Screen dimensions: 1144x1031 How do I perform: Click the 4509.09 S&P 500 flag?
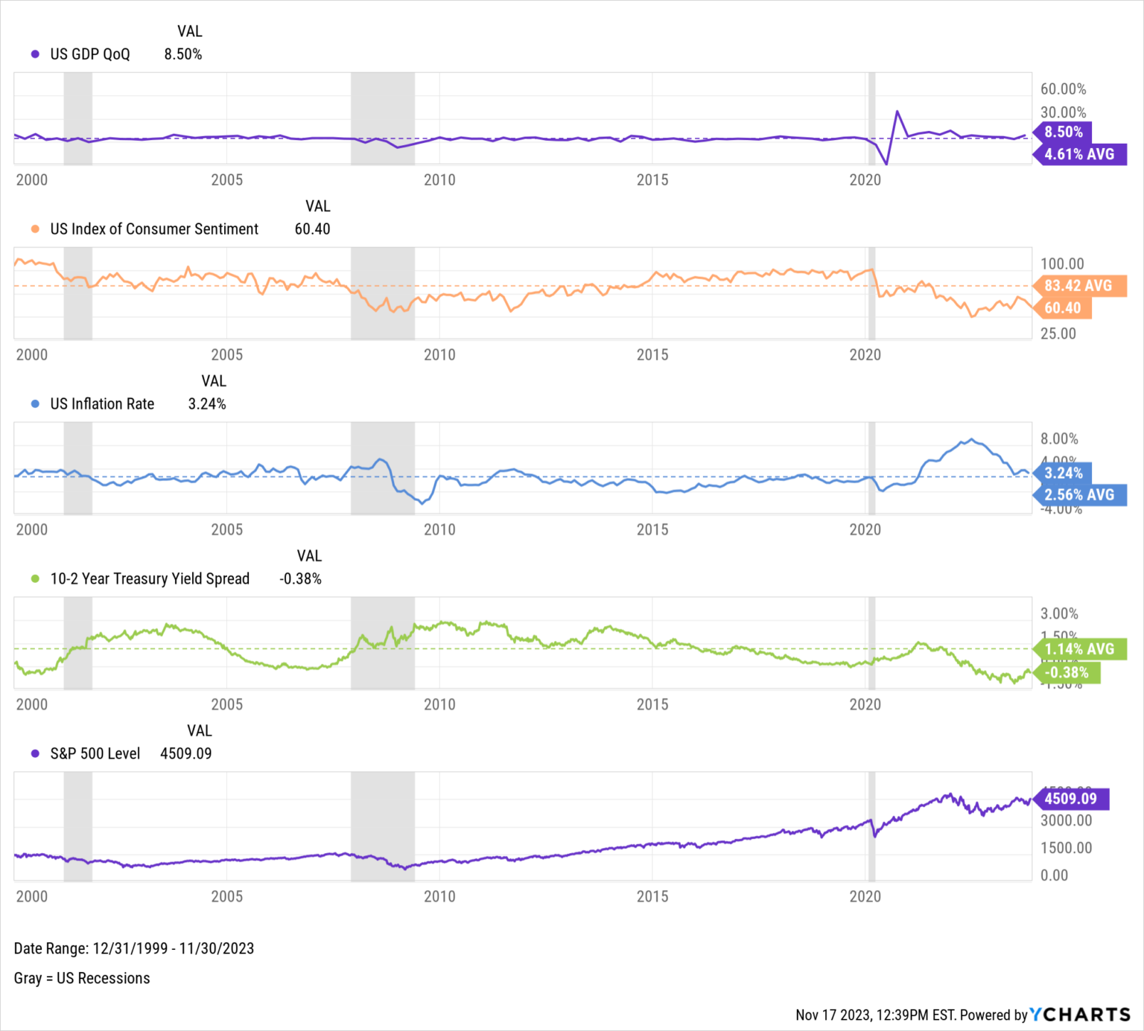[x=1070, y=799]
